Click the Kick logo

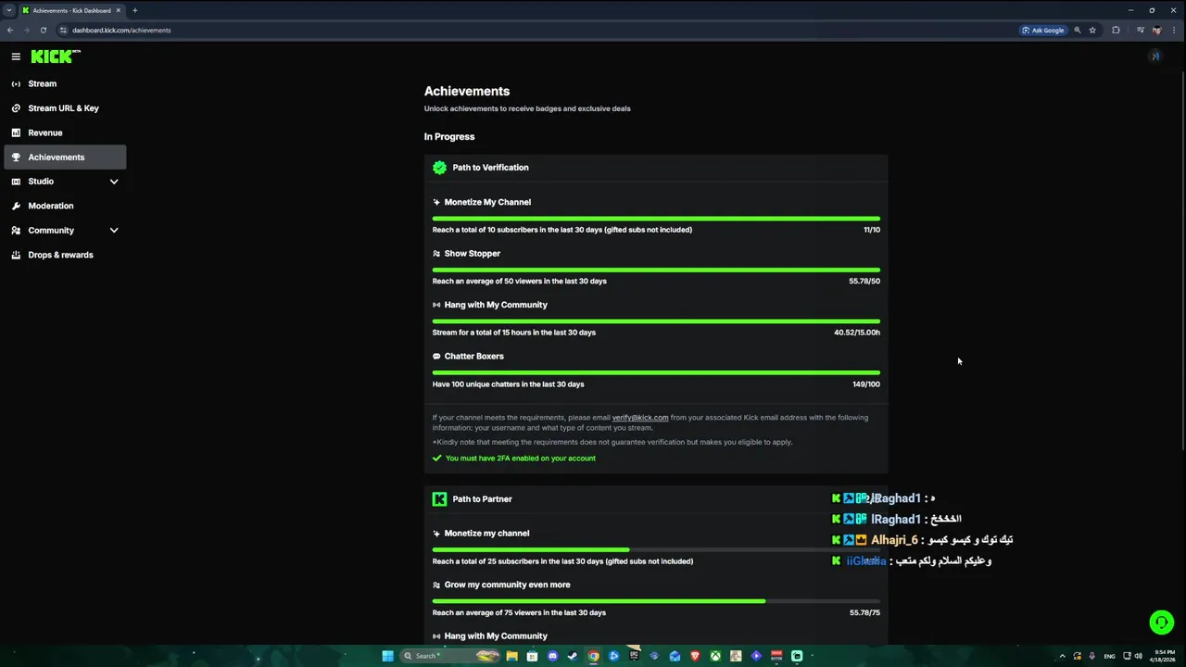[56, 57]
